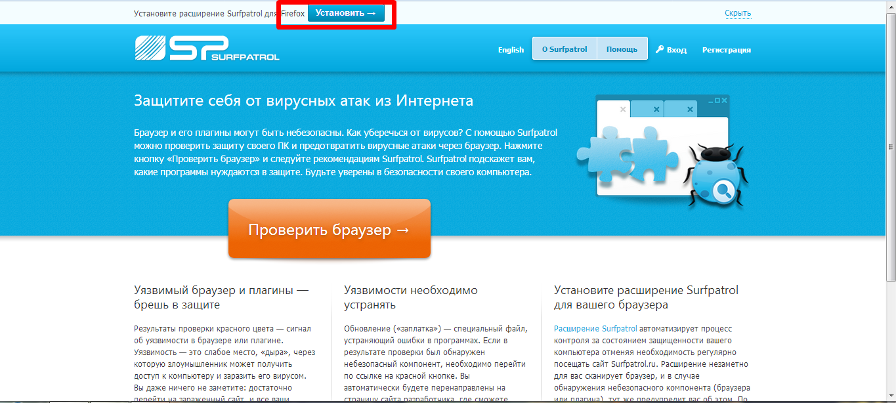The image size is (896, 403).
Task: Click heading Защитите себя от вирусных атак
Action: coord(303,101)
